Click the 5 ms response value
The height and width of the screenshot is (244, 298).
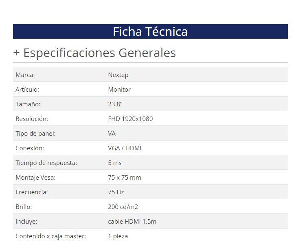pyautogui.click(x=115, y=163)
